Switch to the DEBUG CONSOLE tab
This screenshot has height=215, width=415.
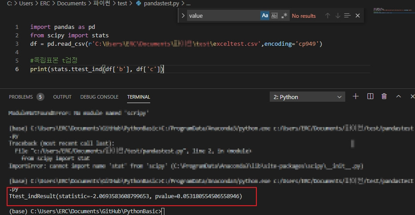pos(99,97)
